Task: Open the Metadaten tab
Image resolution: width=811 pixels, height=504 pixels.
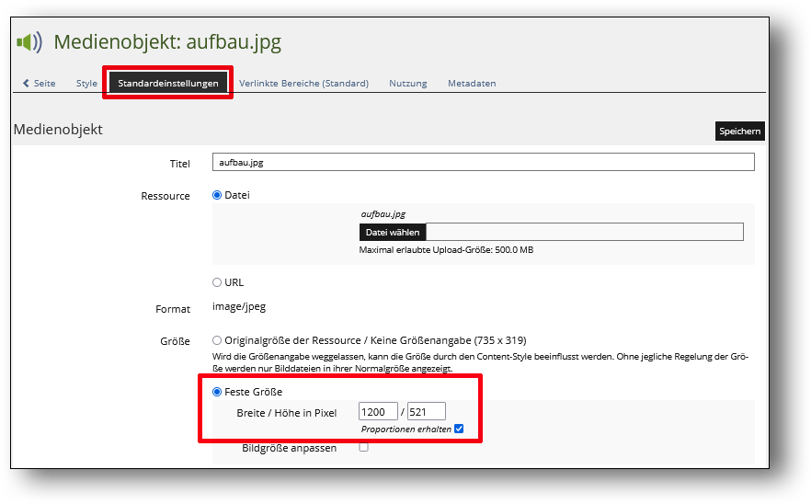Action: [472, 84]
